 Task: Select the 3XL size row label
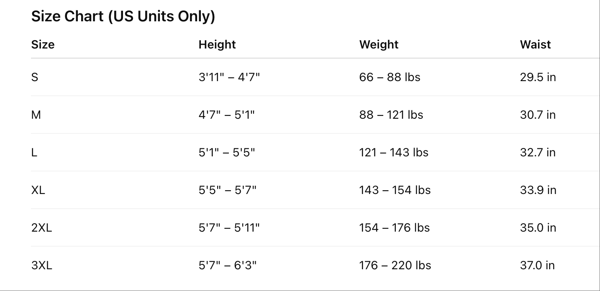click(x=41, y=265)
